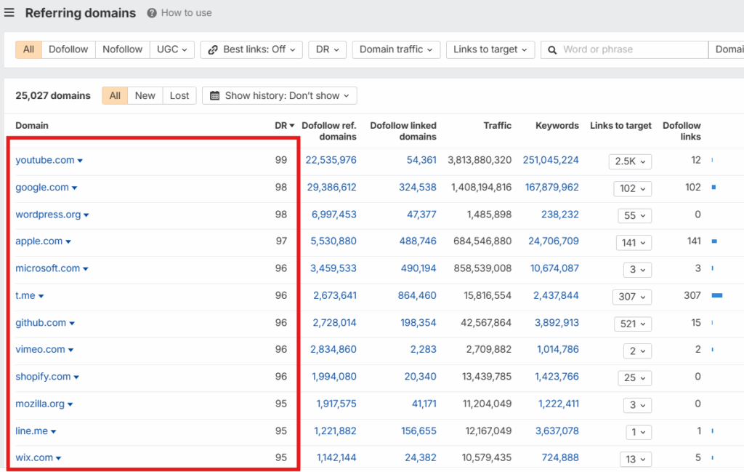Open the Best links: Off dropdown

pyautogui.click(x=251, y=49)
